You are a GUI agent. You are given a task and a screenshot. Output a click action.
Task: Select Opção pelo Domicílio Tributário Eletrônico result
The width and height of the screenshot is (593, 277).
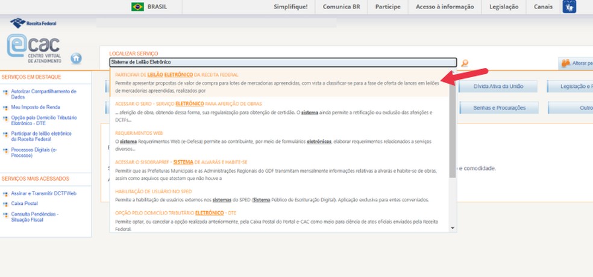click(x=280, y=221)
